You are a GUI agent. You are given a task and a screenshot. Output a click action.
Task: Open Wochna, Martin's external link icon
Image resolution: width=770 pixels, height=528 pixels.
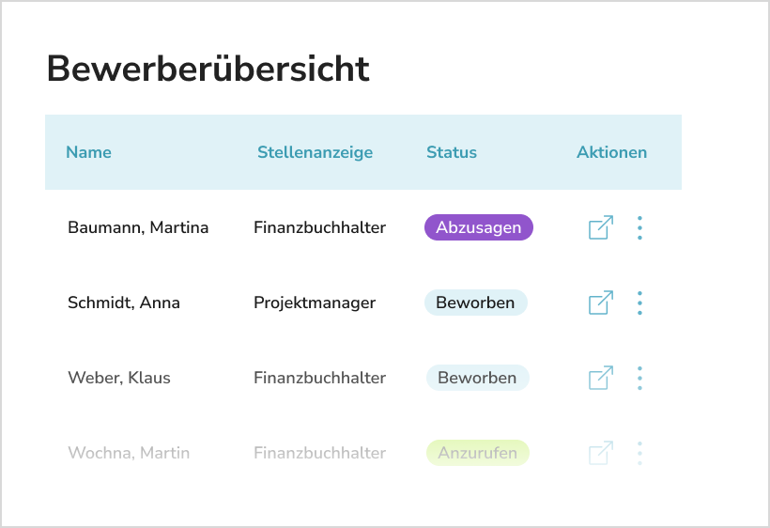pos(601,453)
